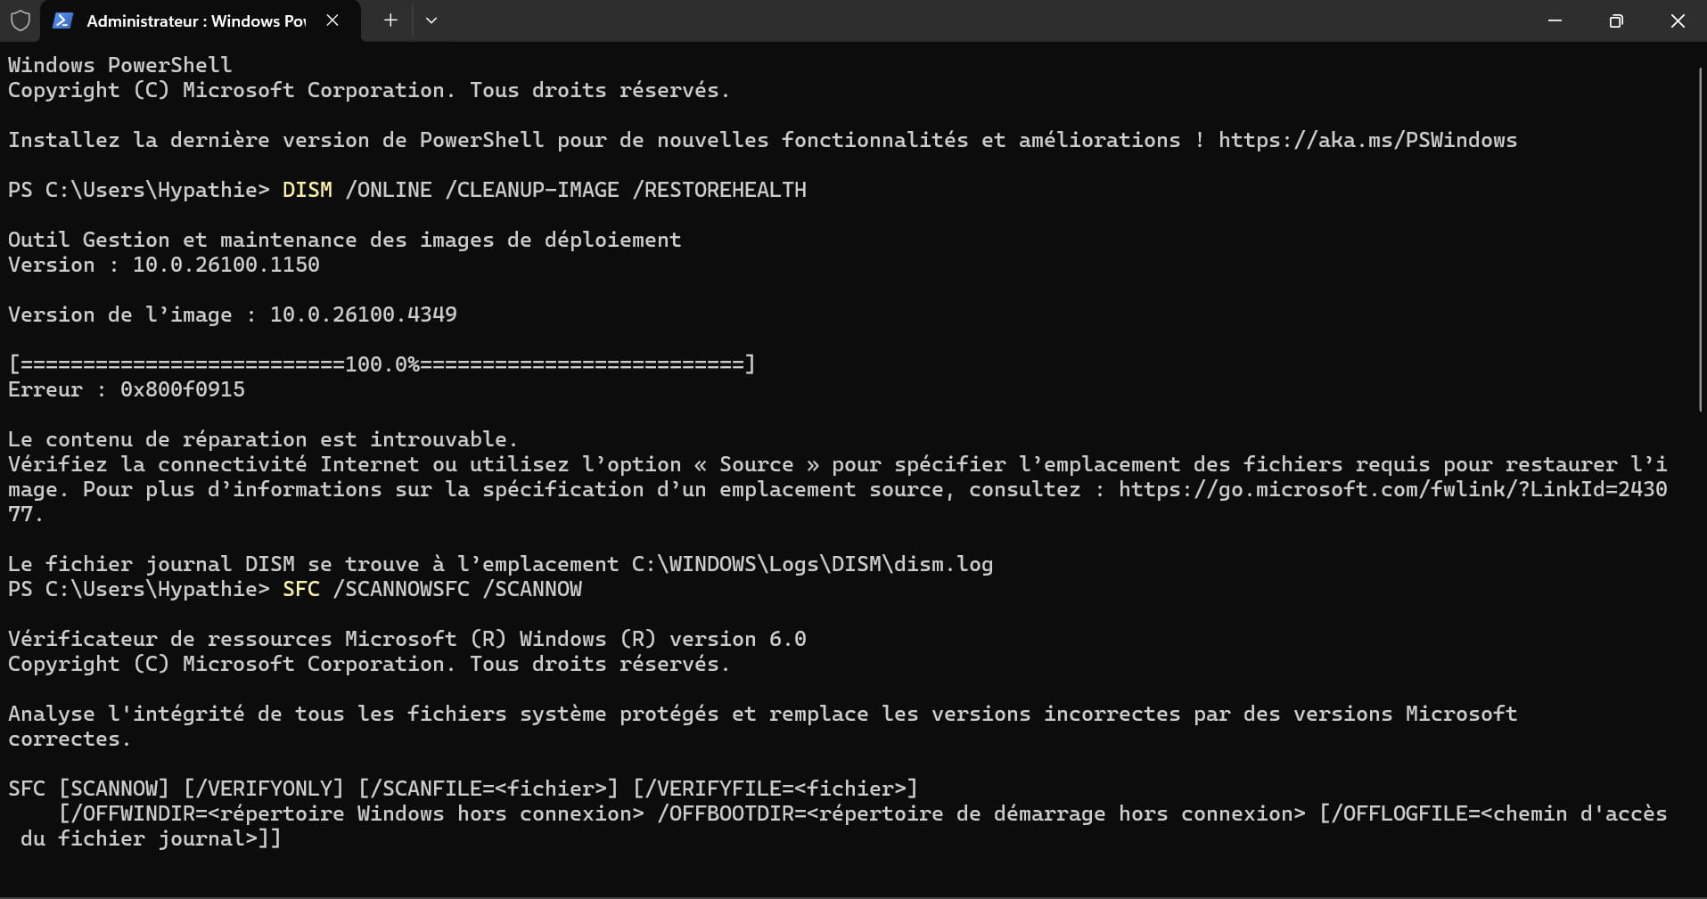Image resolution: width=1707 pixels, height=899 pixels.
Task: Click the error code 0x800f0915
Action: [x=183, y=389]
